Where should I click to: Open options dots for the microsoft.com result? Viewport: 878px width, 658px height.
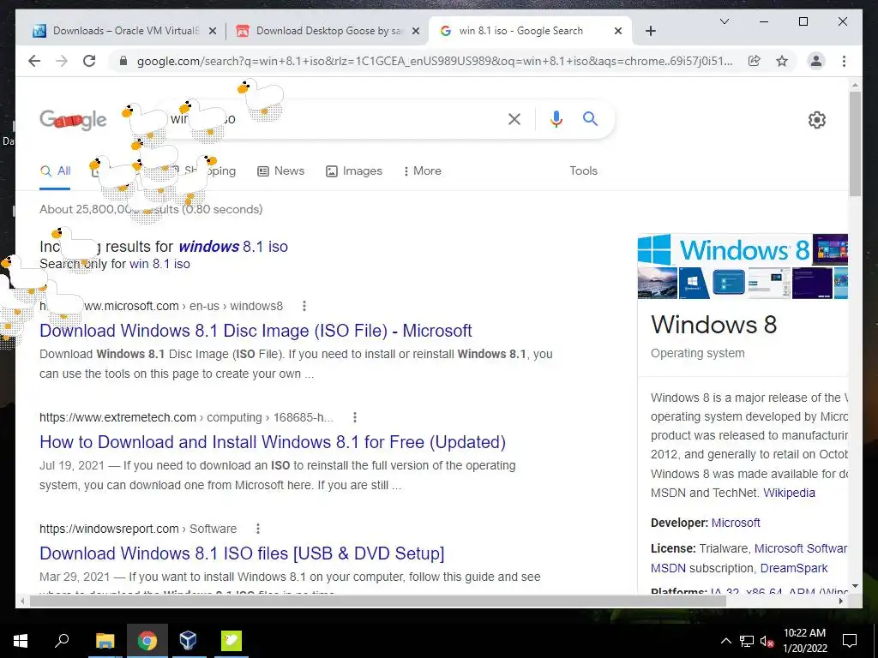304,306
